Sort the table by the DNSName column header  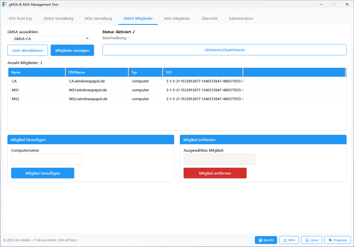pos(97,72)
